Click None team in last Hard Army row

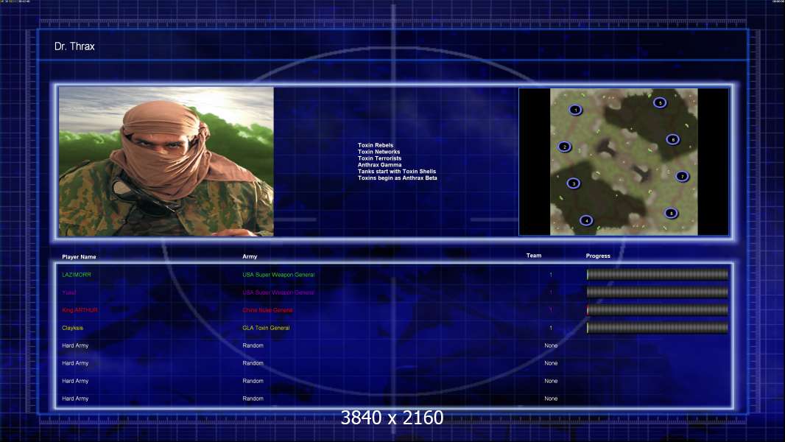point(551,399)
